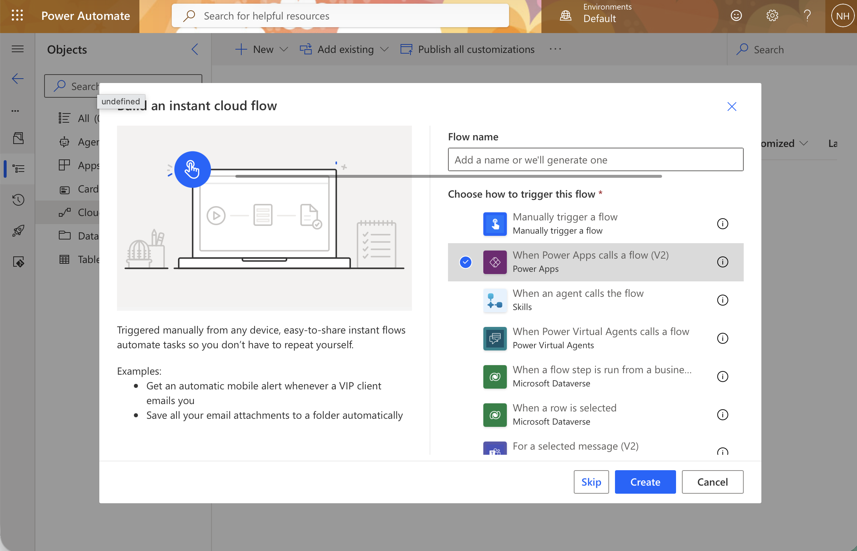This screenshot has height=551, width=857.
Task: Show info for Manually trigger a flow
Action: [x=722, y=224]
